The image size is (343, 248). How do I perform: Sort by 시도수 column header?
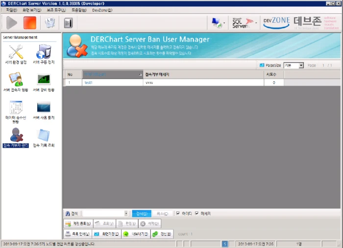pos(274,74)
